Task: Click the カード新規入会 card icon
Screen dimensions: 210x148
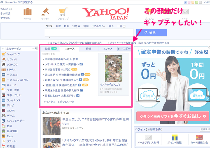Action: 199,137
